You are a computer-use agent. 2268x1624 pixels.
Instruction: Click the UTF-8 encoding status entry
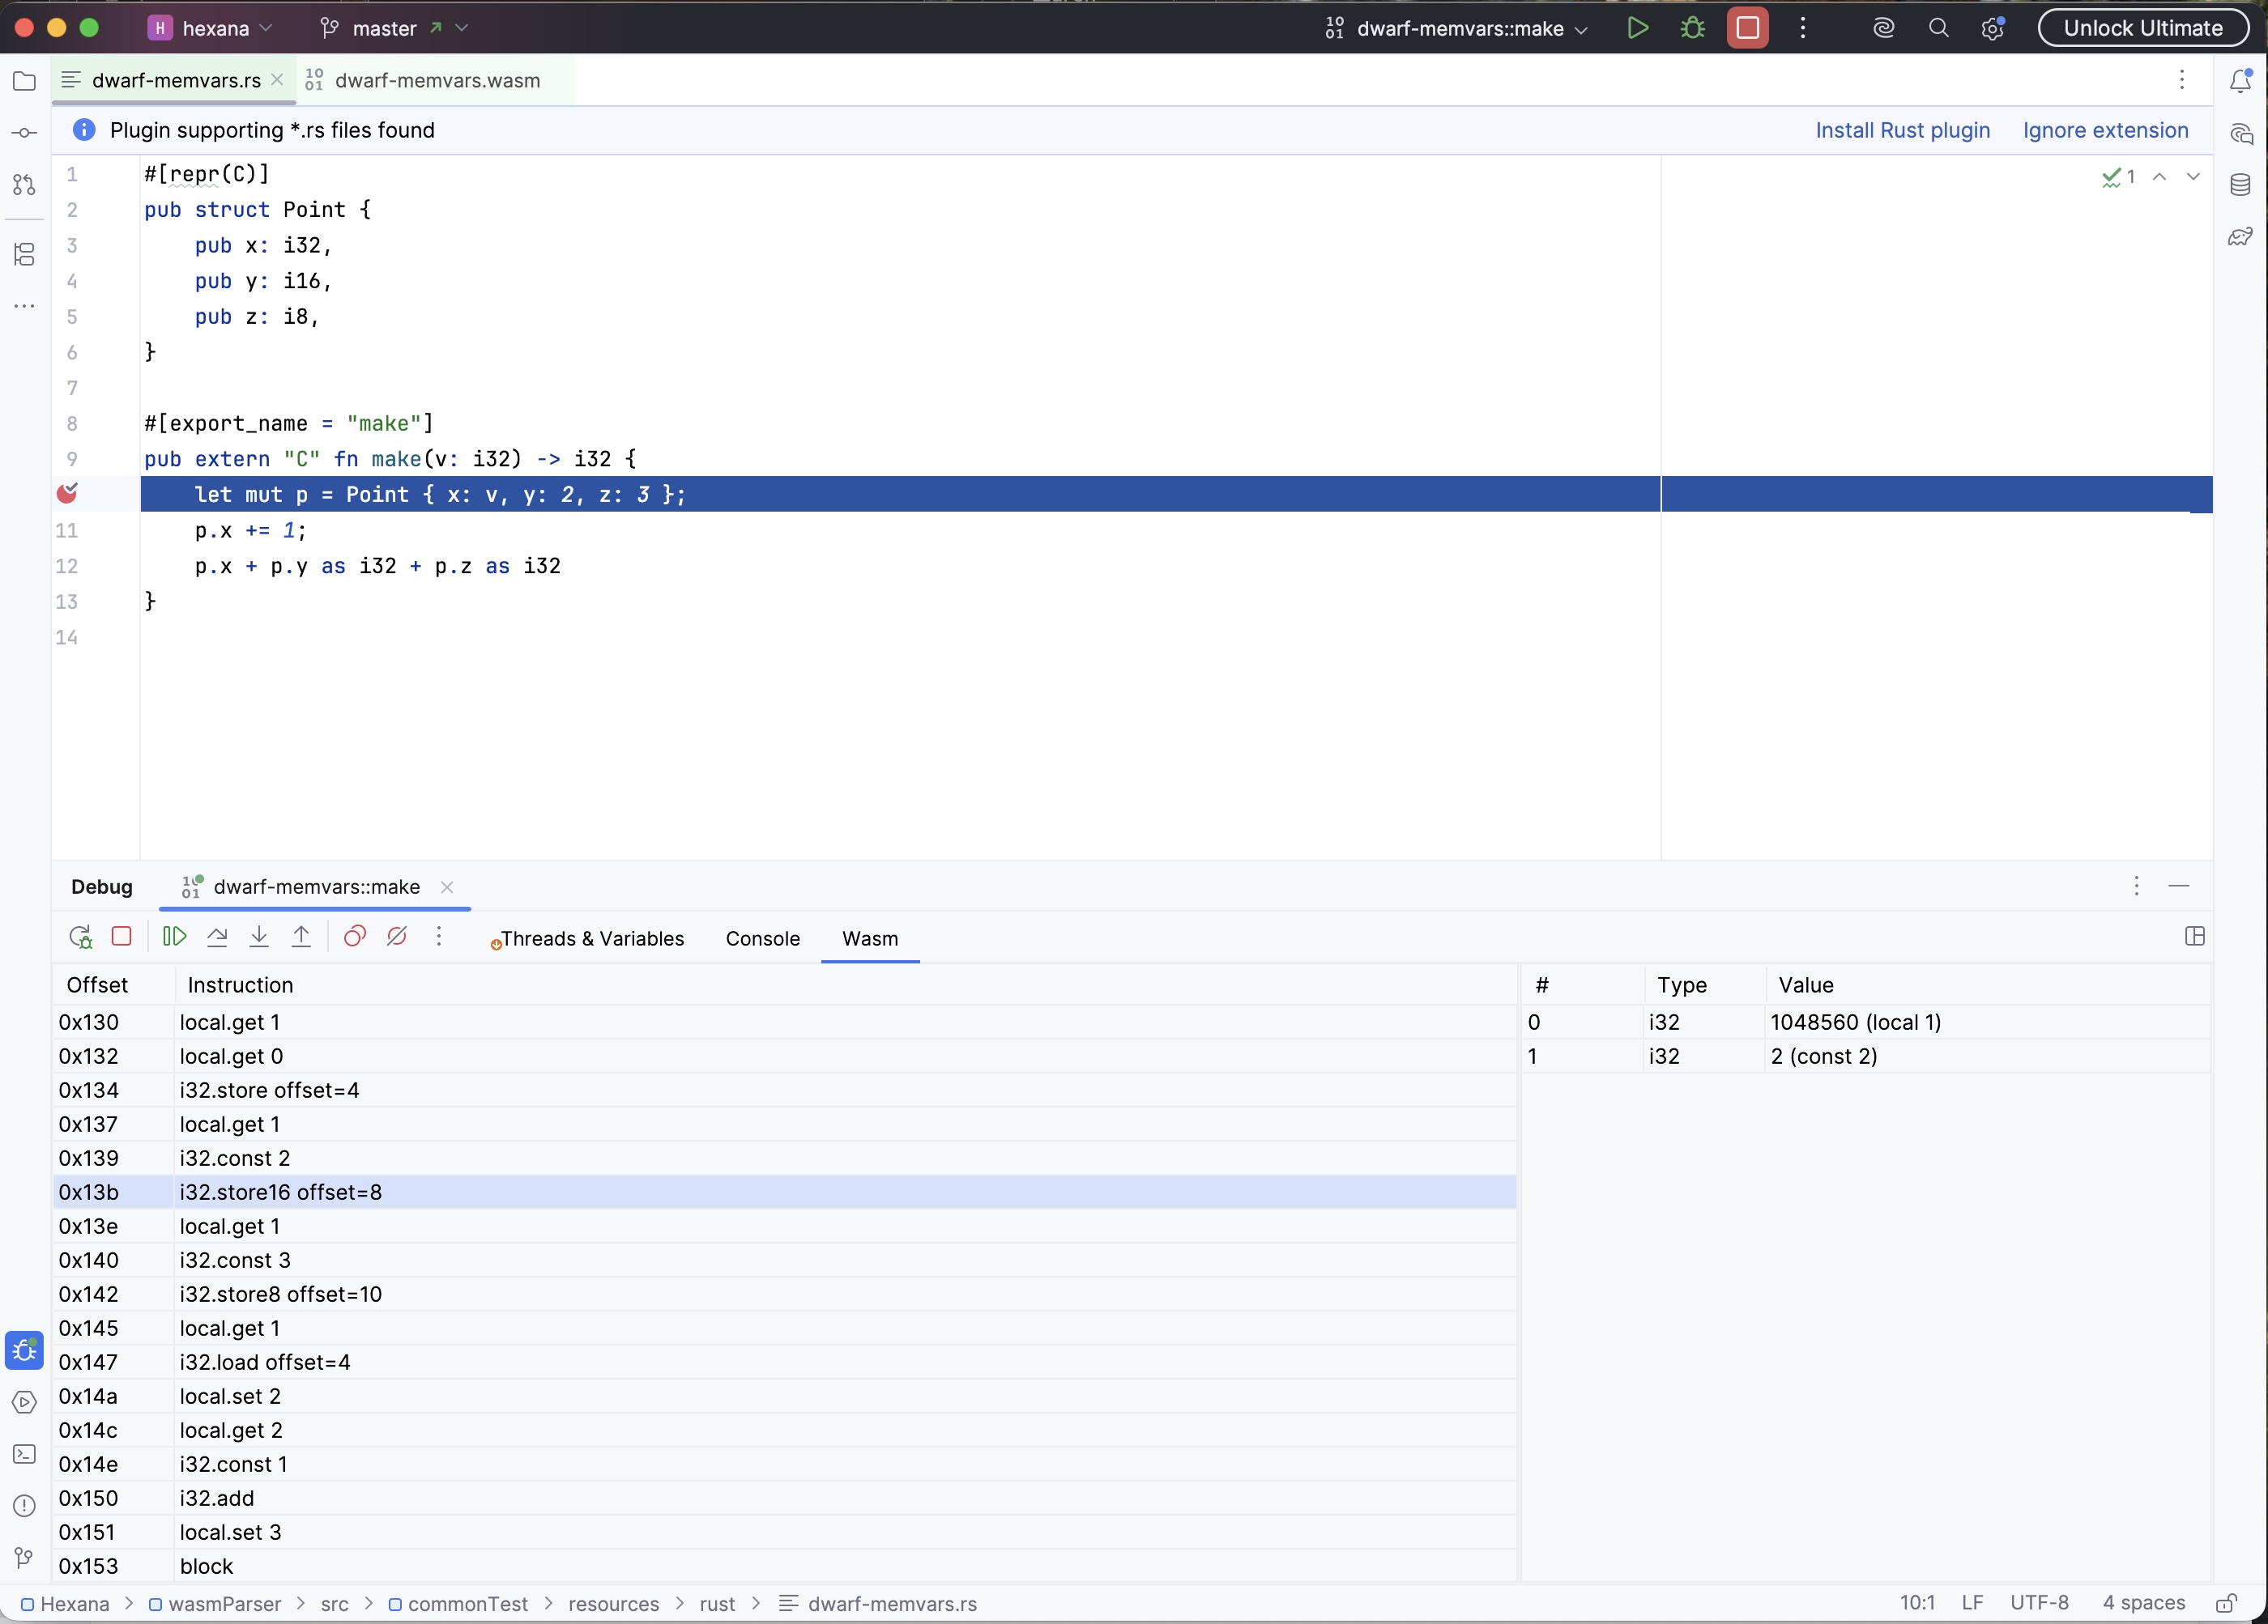(x=2039, y=1603)
